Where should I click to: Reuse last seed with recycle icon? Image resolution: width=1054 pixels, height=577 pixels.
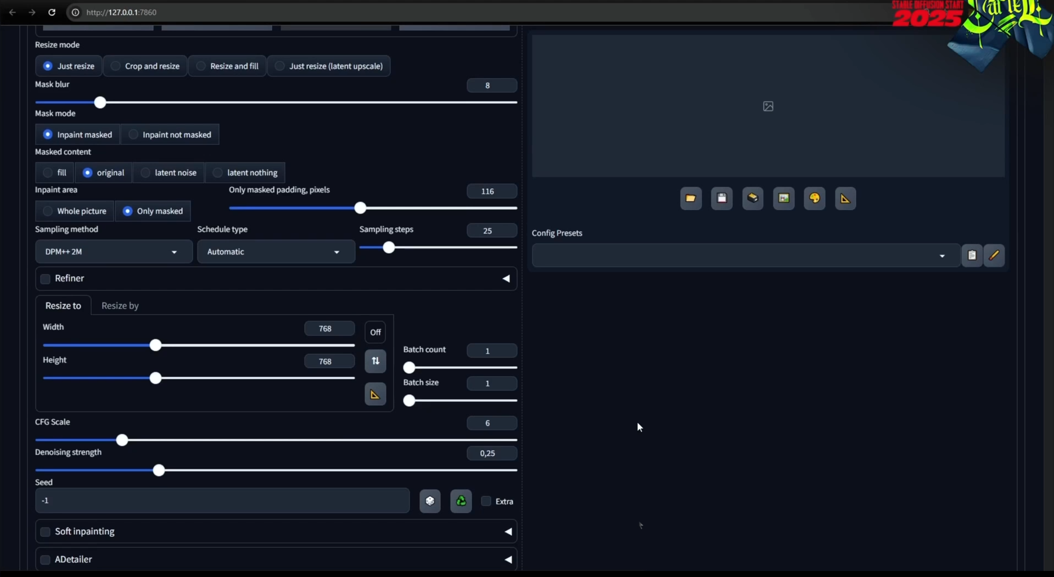(x=461, y=501)
